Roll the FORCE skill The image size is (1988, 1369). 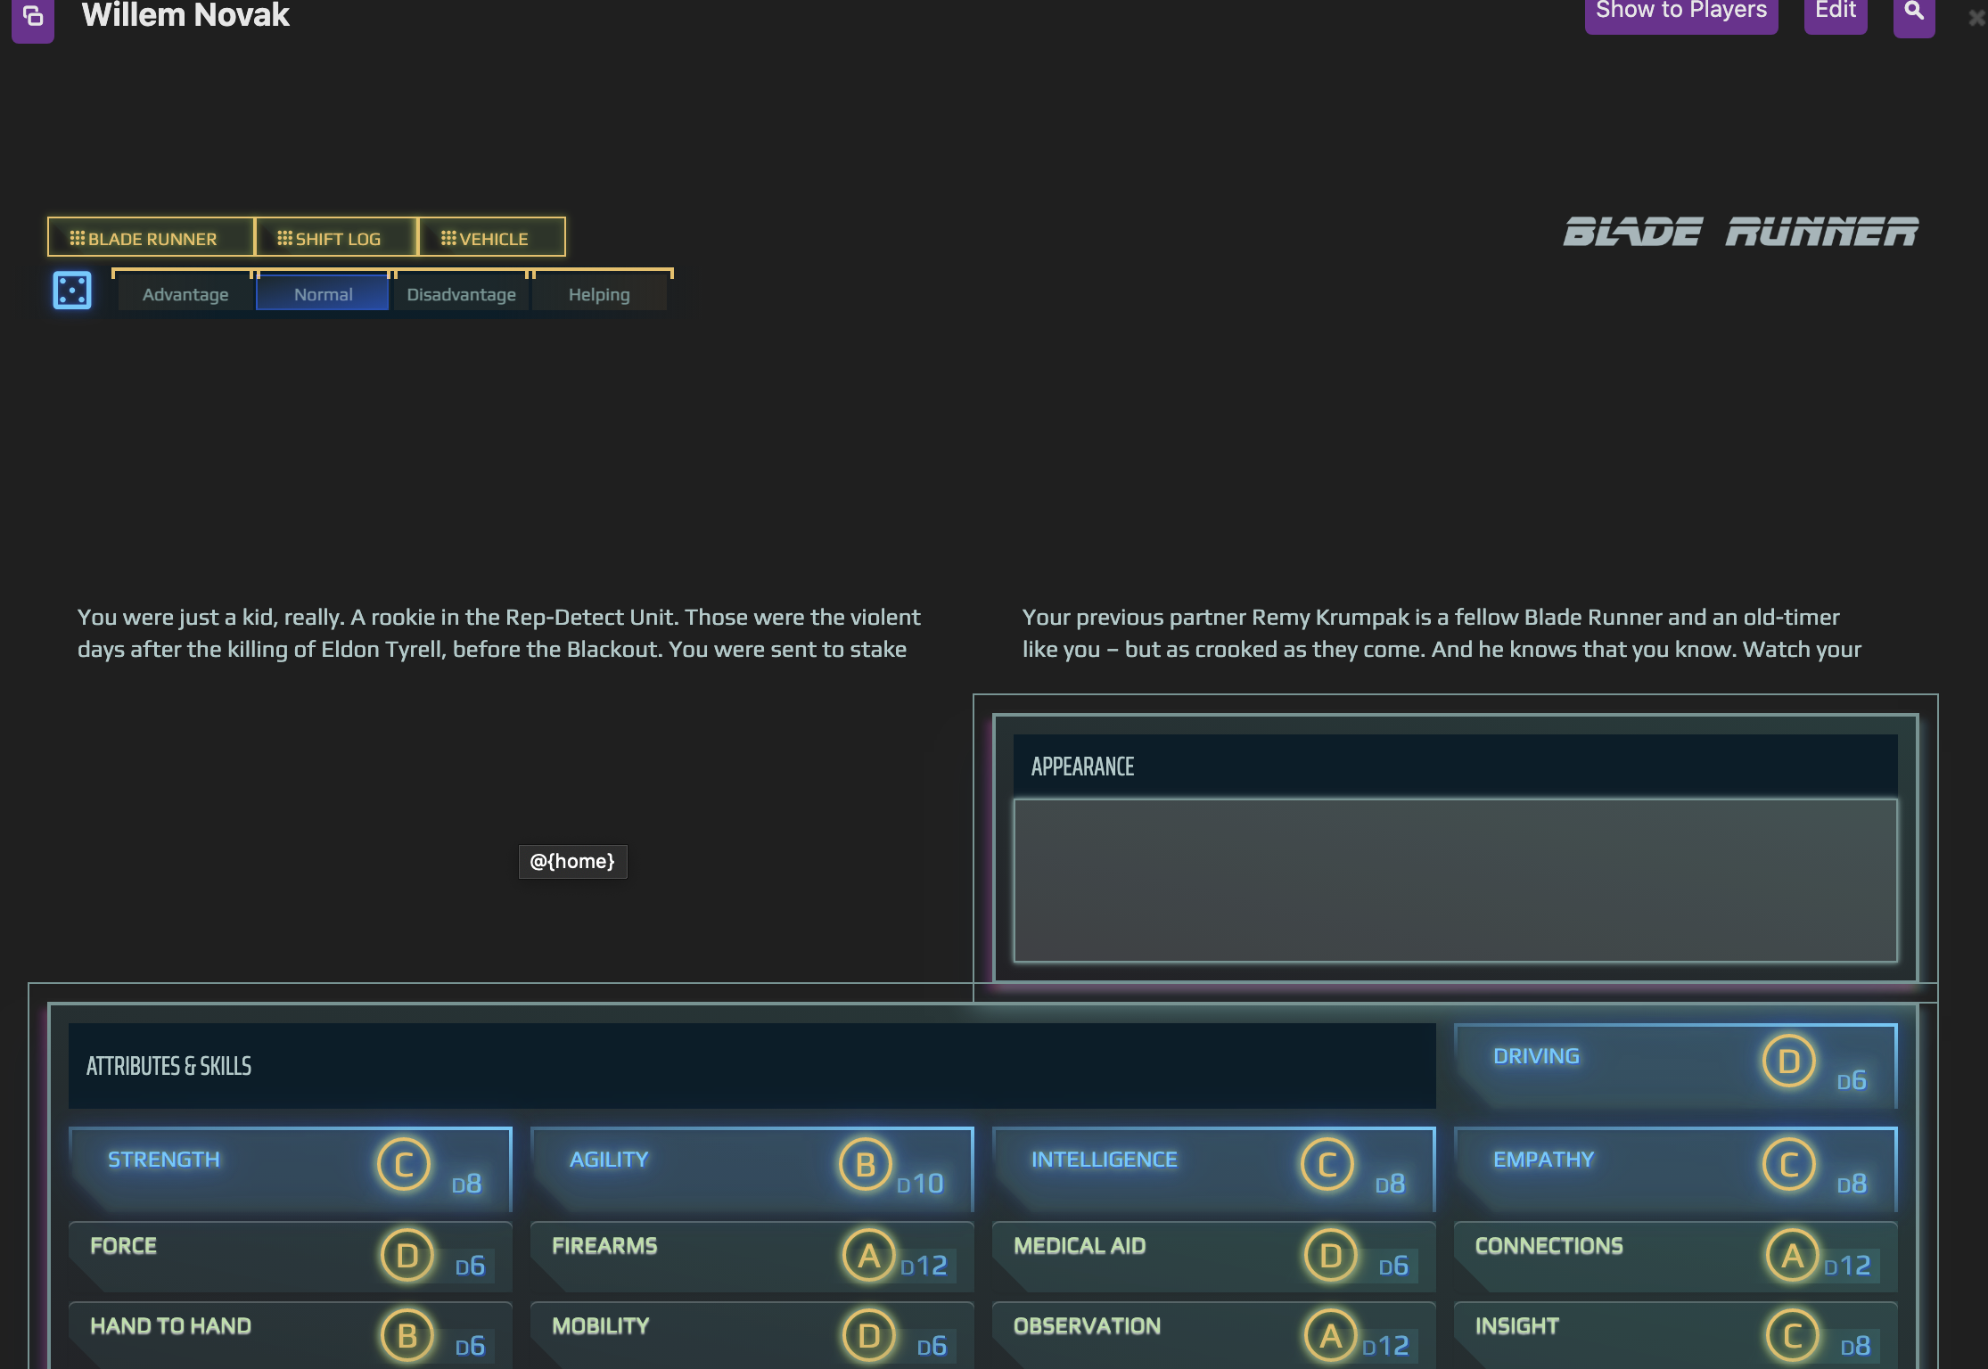(123, 1246)
